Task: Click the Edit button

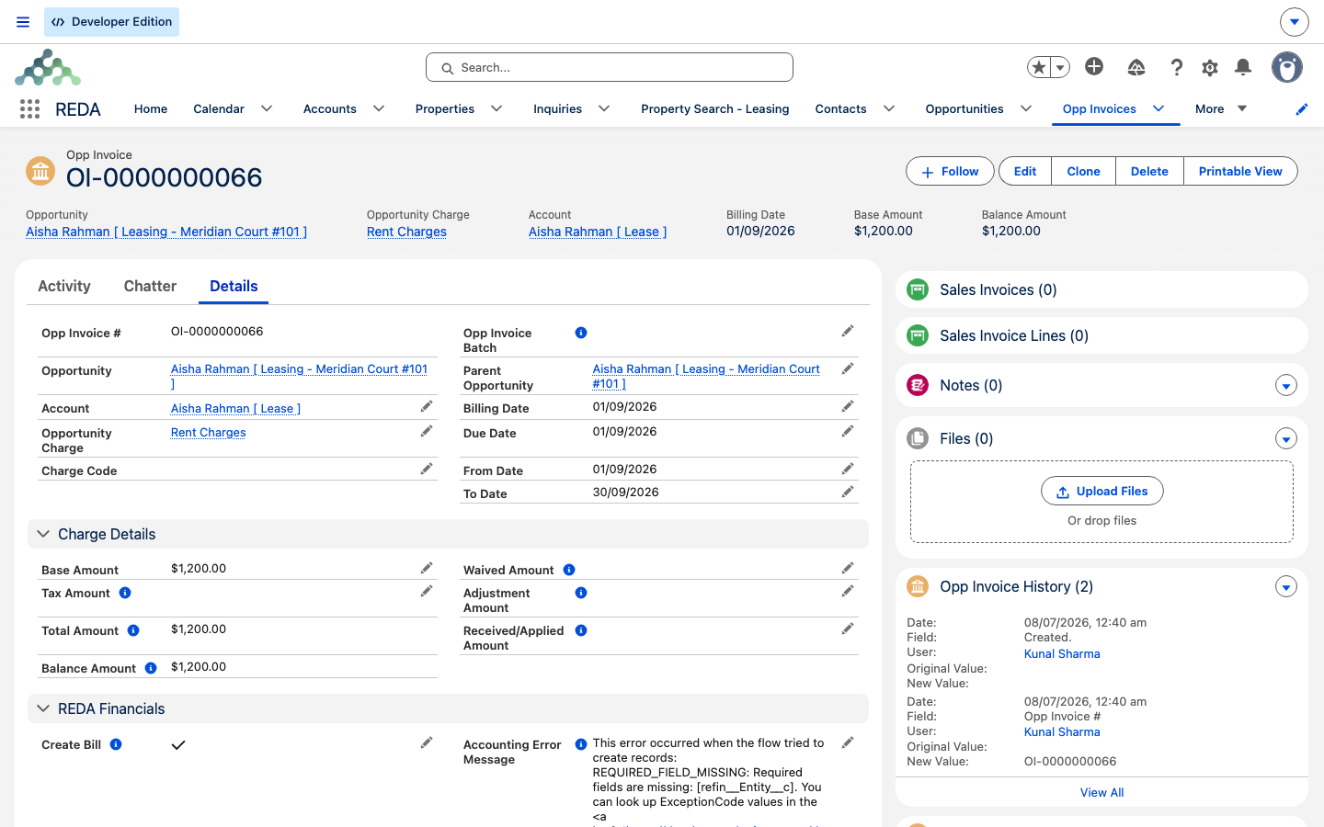Action: click(1025, 172)
